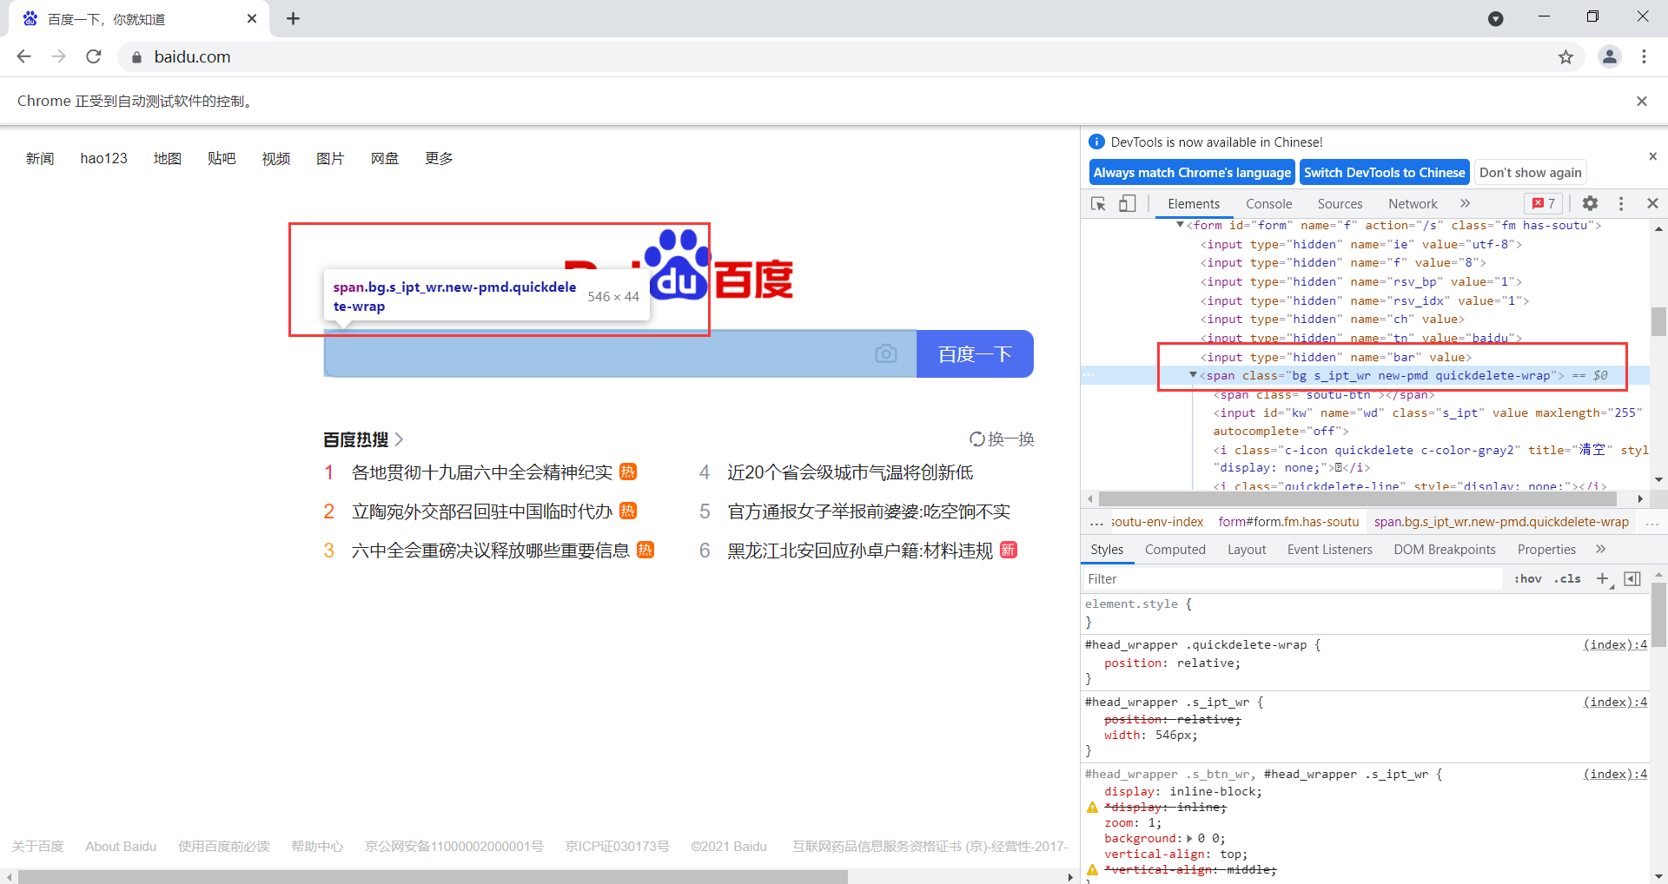
Task: Click the Don't show again button
Action: [x=1531, y=172]
